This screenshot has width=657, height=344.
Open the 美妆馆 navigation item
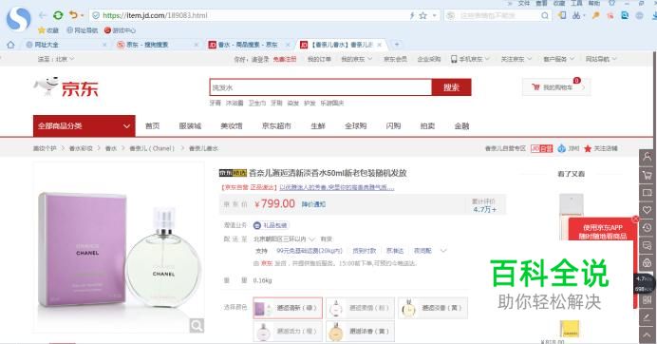(232, 125)
